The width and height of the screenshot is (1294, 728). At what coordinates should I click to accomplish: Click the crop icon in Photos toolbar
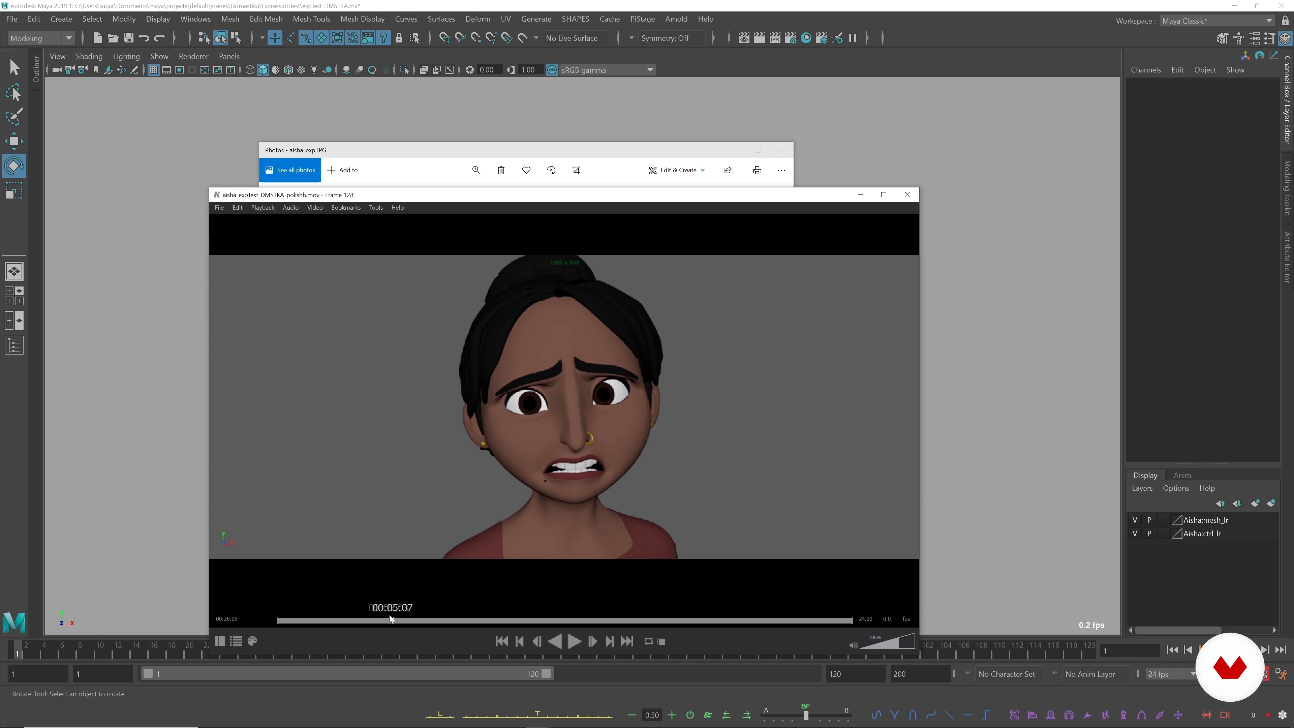coord(576,170)
